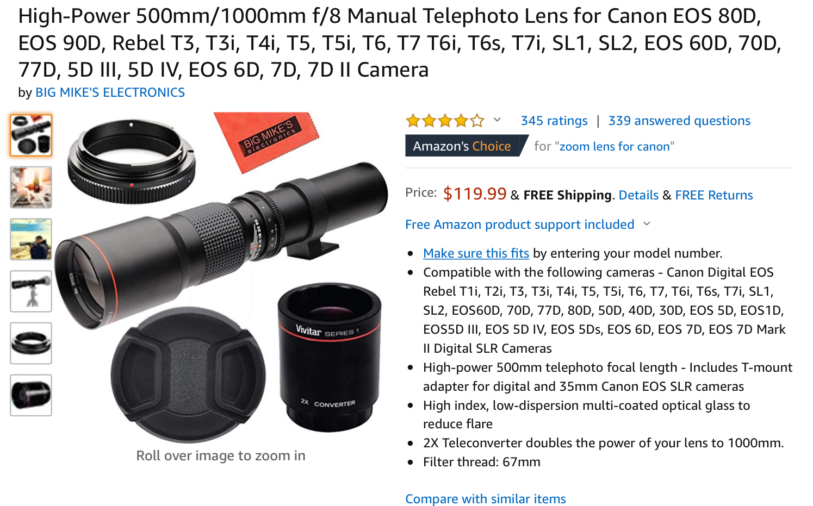This screenshot has height=506, width=813.
Task: Show the photographer outdoors thumbnail image
Action: pos(31,240)
